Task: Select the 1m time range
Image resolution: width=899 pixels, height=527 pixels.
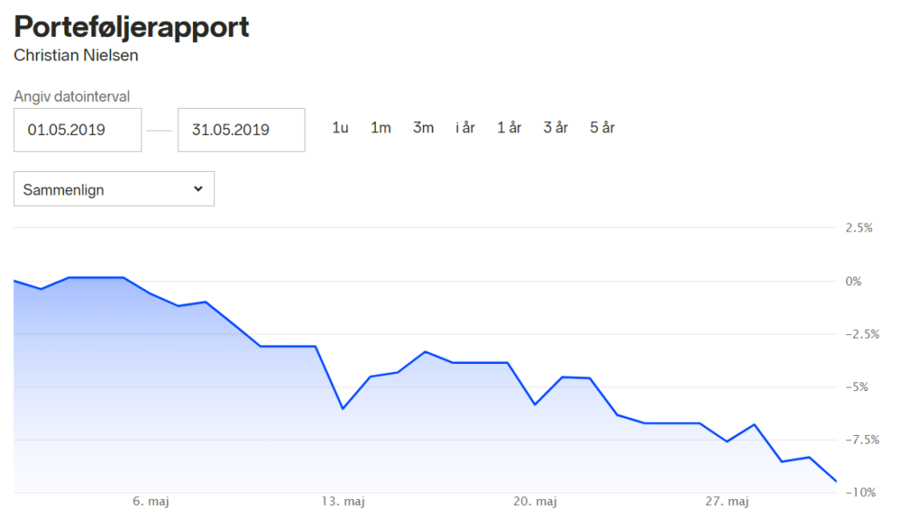Action: [x=380, y=128]
